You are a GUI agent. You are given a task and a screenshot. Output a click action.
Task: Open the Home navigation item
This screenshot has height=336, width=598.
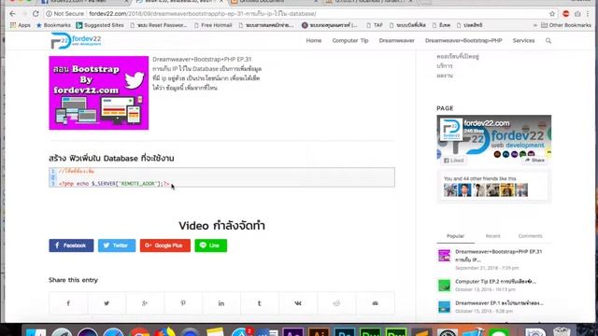(x=314, y=40)
